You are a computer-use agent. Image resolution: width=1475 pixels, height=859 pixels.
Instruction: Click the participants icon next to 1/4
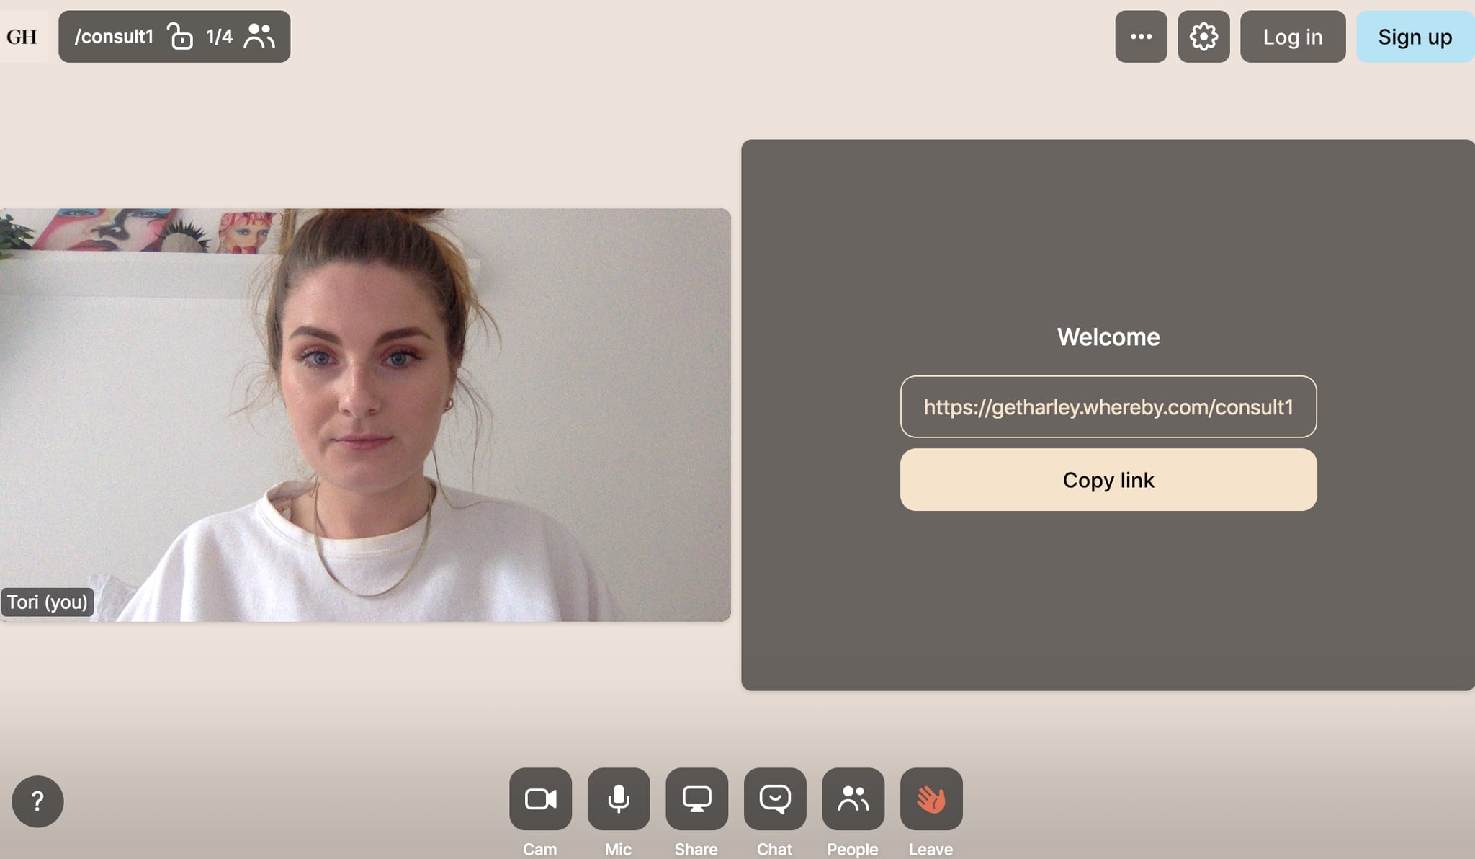tap(259, 36)
